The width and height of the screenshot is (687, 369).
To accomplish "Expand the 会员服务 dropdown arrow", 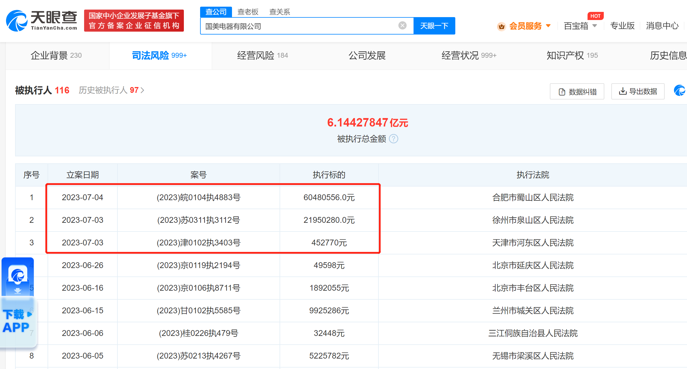I will tap(548, 26).
